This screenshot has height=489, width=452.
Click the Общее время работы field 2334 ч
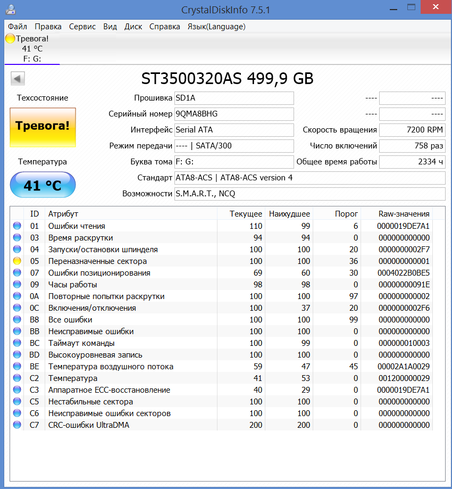click(412, 162)
